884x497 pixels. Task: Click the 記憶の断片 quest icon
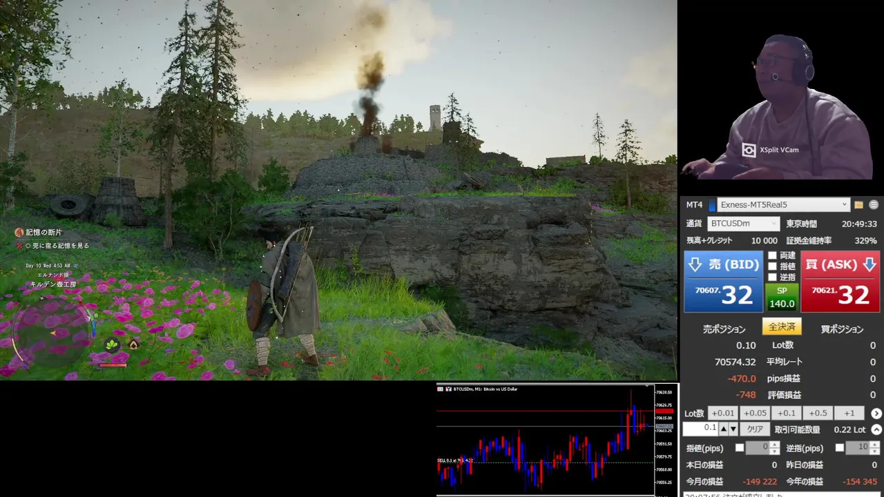[20, 233]
